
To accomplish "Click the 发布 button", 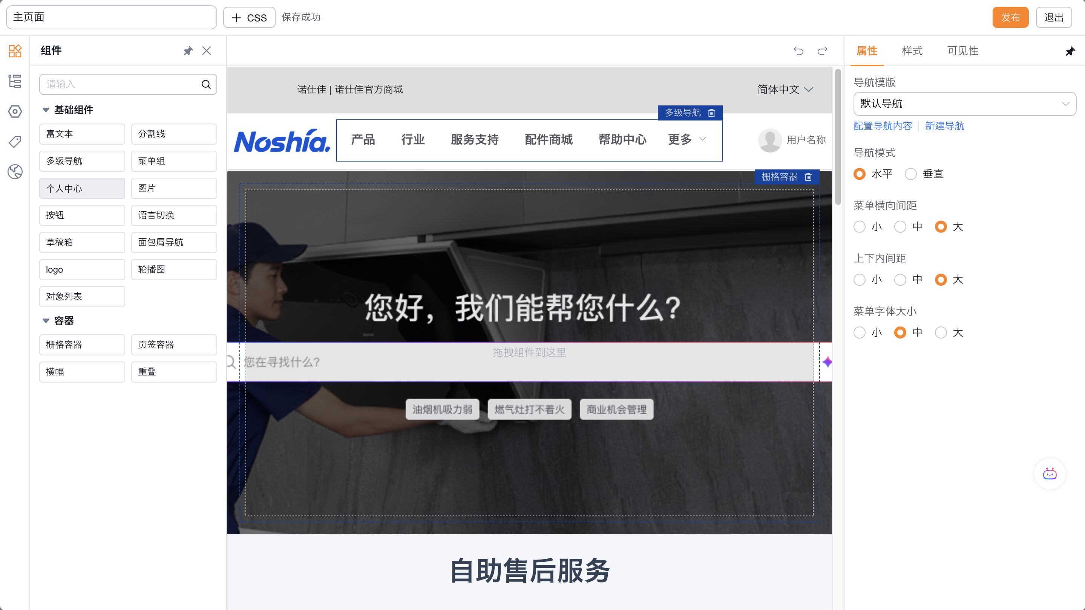I will pos(1010,17).
